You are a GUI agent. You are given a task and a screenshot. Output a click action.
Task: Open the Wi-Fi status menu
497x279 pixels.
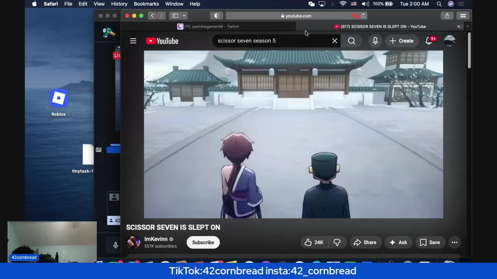point(343,4)
